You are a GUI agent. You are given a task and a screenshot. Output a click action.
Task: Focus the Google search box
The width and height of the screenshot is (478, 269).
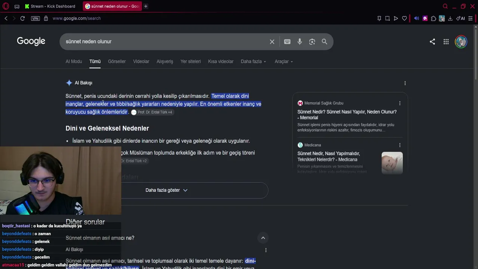[164, 41]
